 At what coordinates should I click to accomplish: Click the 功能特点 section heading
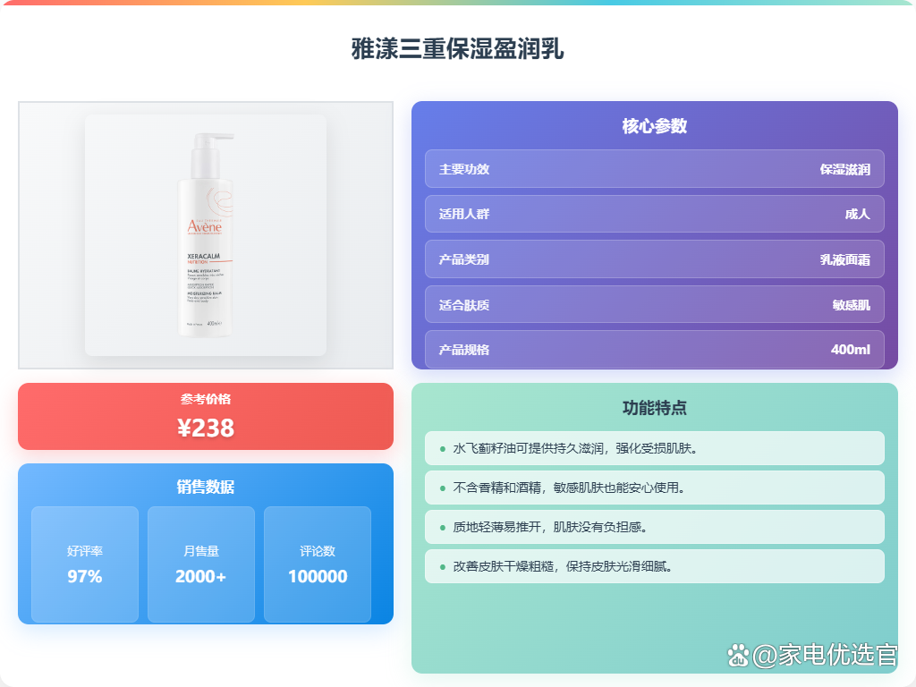tap(654, 407)
